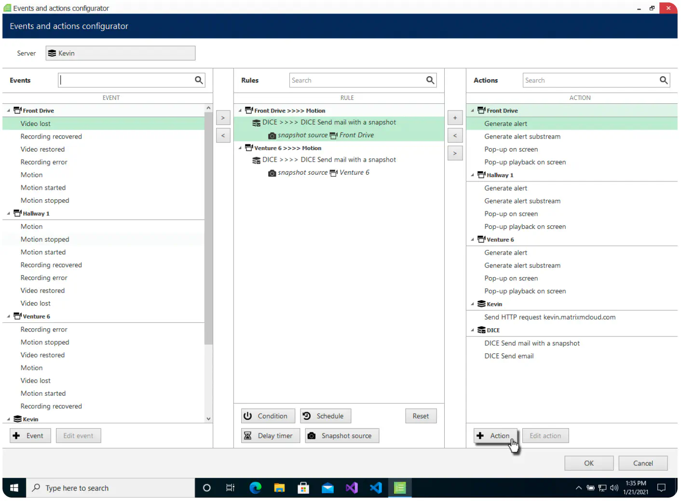
Task: Open Microsoft Store from the taskbar
Action: point(303,488)
